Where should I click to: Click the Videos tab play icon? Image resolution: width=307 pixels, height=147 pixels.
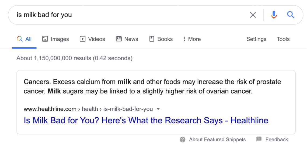[82, 39]
